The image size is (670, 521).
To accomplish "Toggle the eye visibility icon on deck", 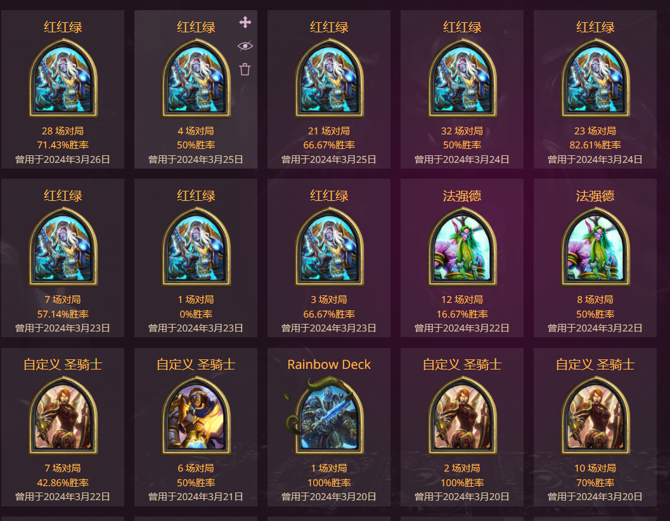I will [245, 46].
